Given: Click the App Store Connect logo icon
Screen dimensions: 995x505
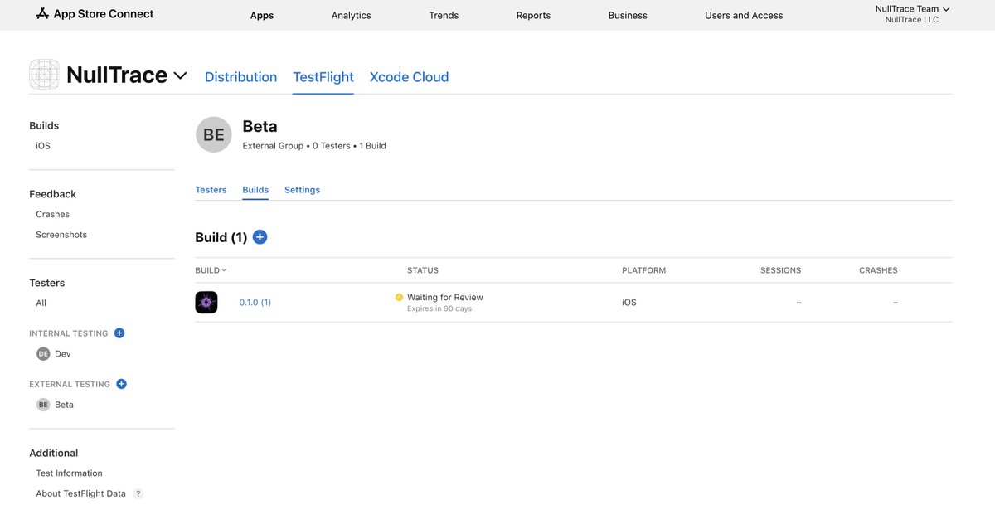Looking at the screenshot, I should pyautogui.click(x=43, y=14).
